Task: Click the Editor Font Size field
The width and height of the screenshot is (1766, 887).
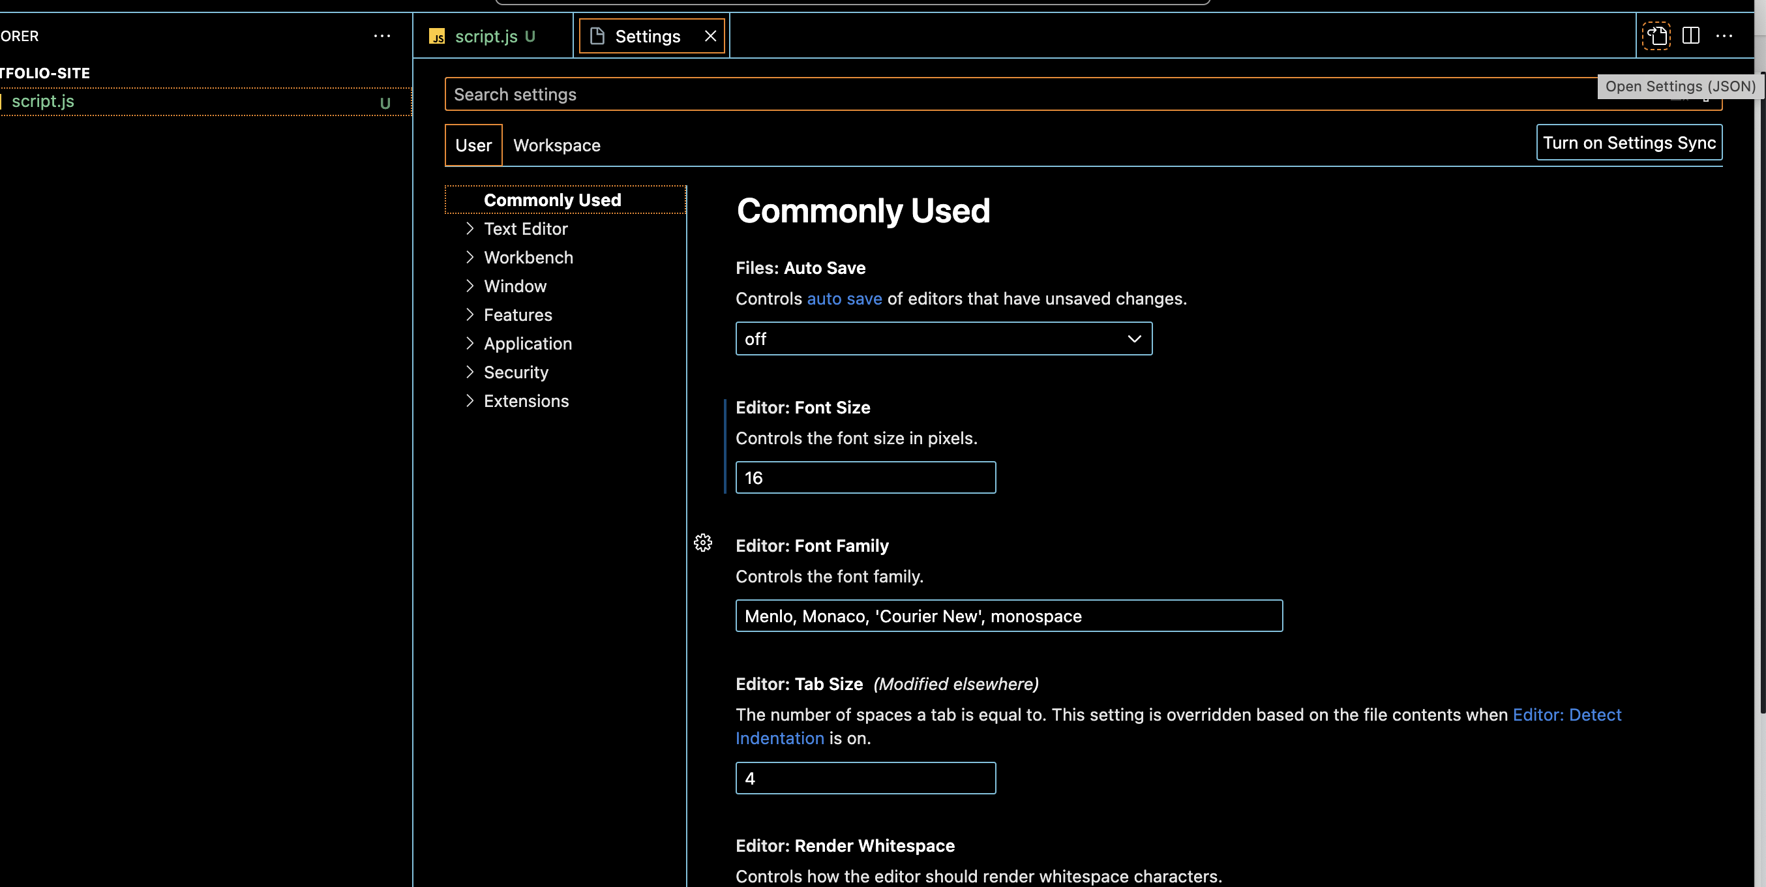Action: click(x=865, y=478)
